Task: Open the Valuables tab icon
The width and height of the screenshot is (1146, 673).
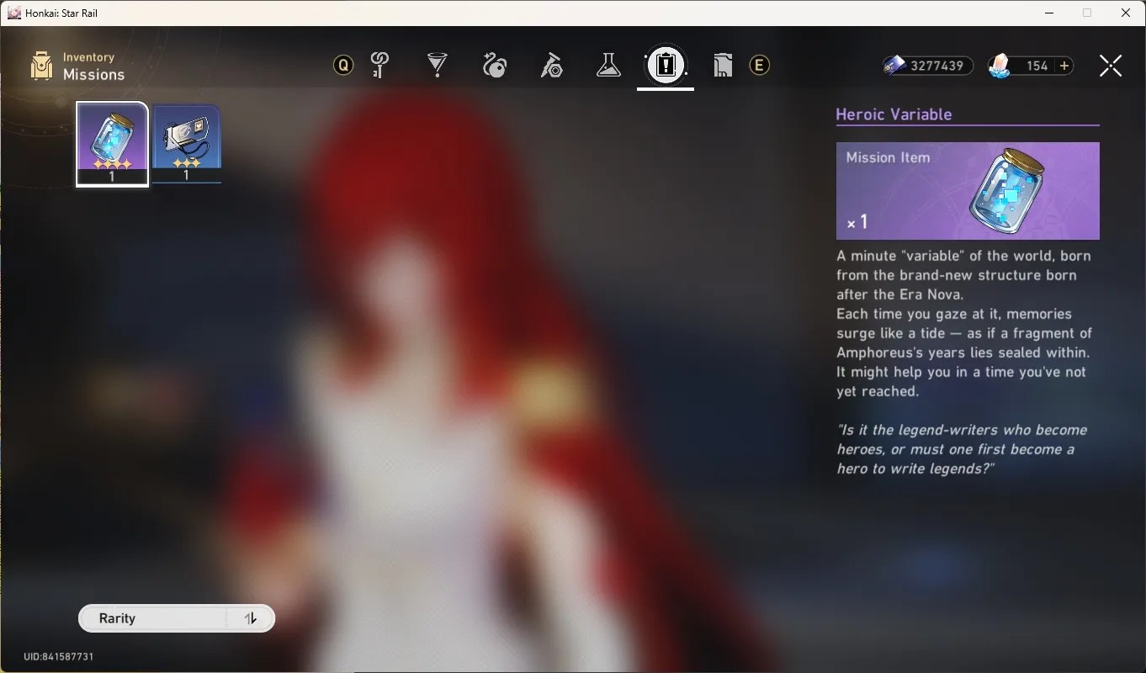Action: [723, 66]
